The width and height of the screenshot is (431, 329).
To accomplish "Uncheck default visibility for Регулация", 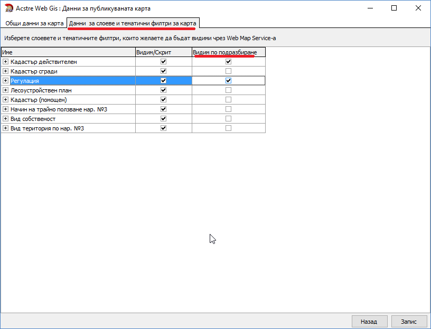I will (x=228, y=81).
